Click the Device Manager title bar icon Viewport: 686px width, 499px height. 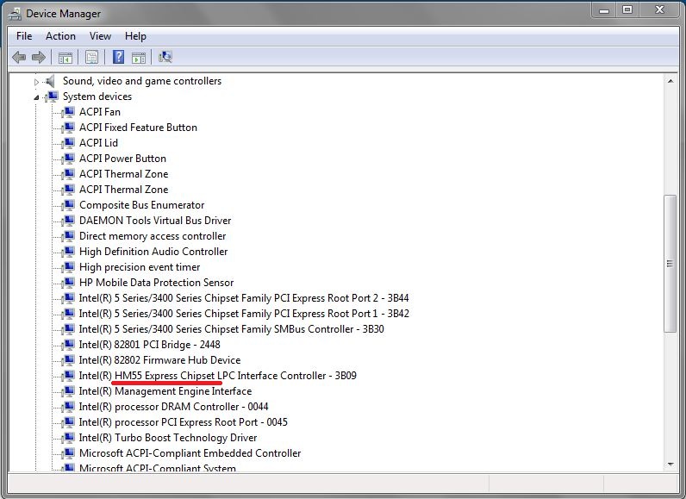pyautogui.click(x=15, y=14)
